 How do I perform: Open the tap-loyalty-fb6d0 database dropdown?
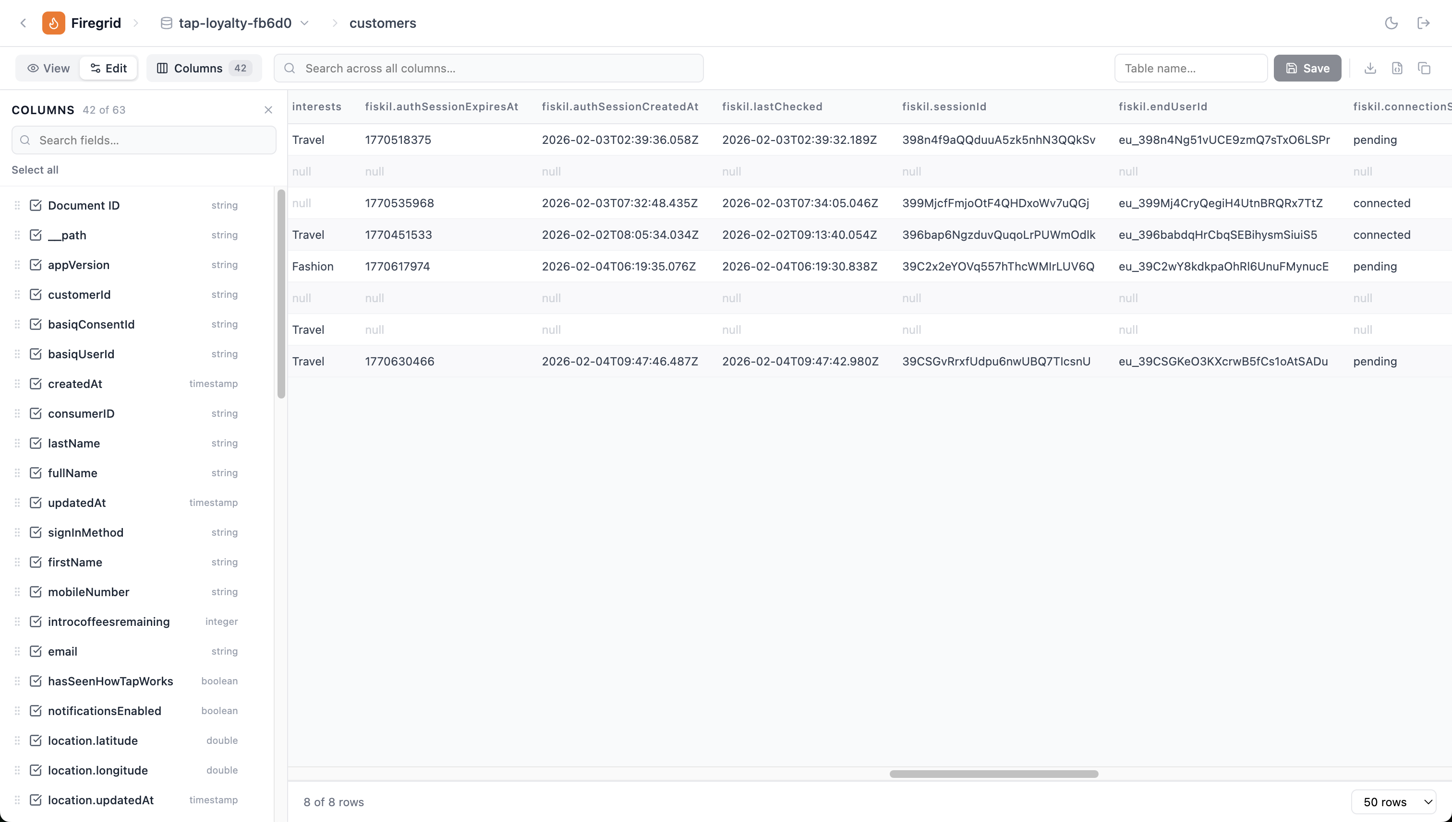[305, 23]
